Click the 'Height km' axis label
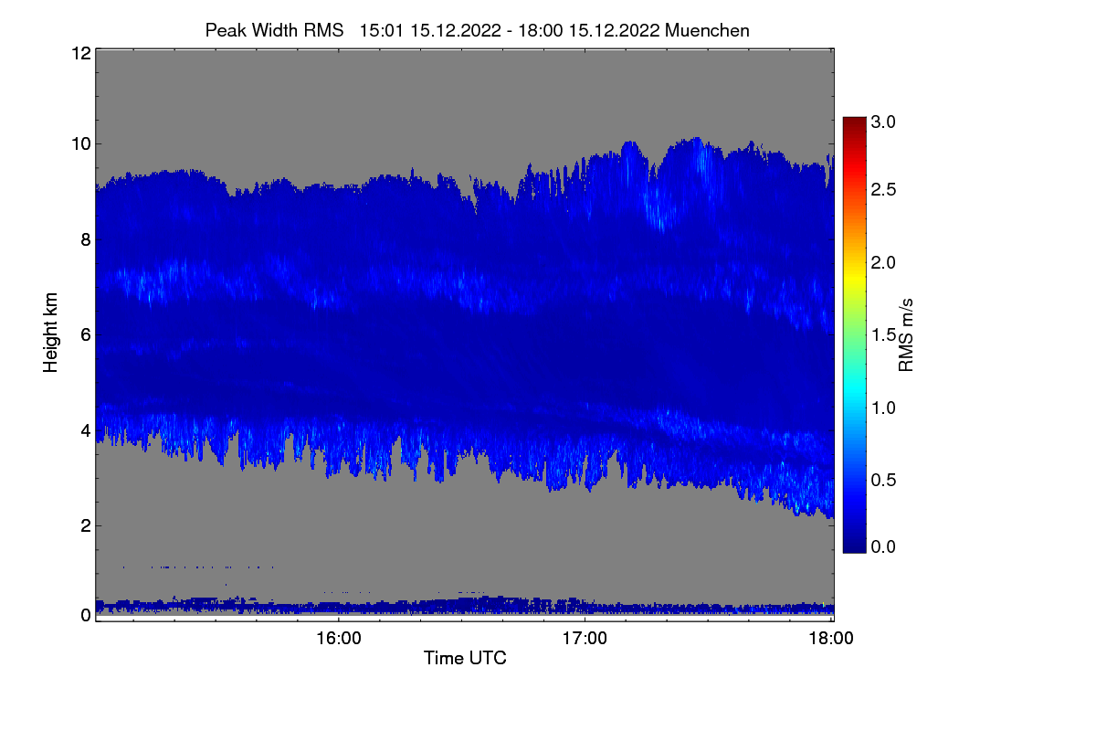This screenshot has width=1096, height=731. pyautogui.click(x=50, y=334)
